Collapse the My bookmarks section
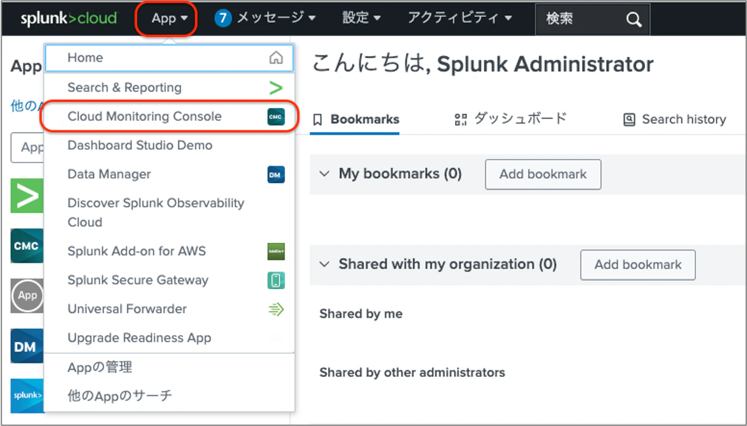This screenshot has width=747, height=426. click(324, 174)
